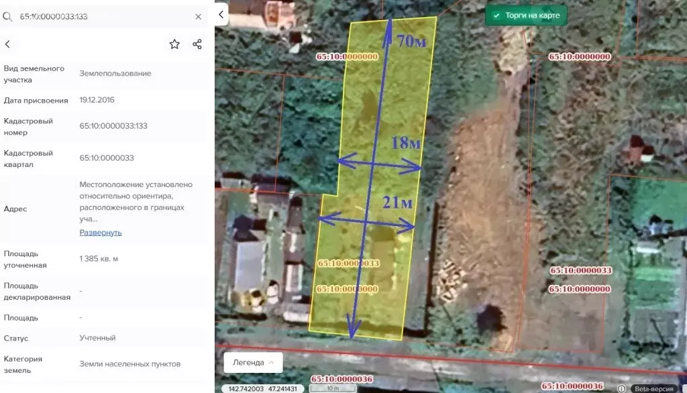Collapse the info side panel with the chevron
The image size is (687, 393).
(x=221, y=14)
